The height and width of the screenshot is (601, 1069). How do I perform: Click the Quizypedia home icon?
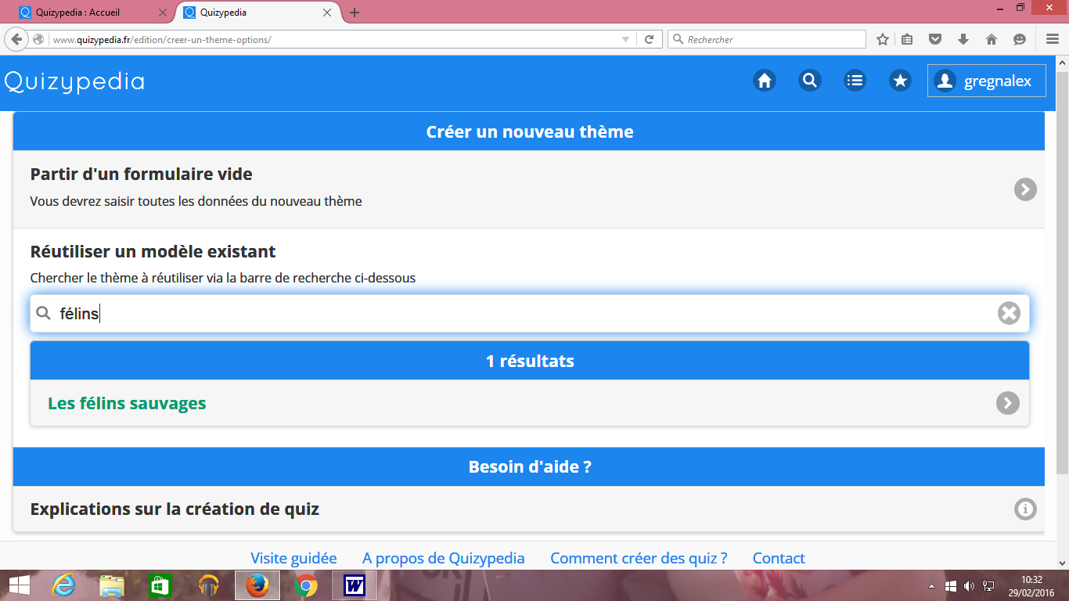pos(764,81)
